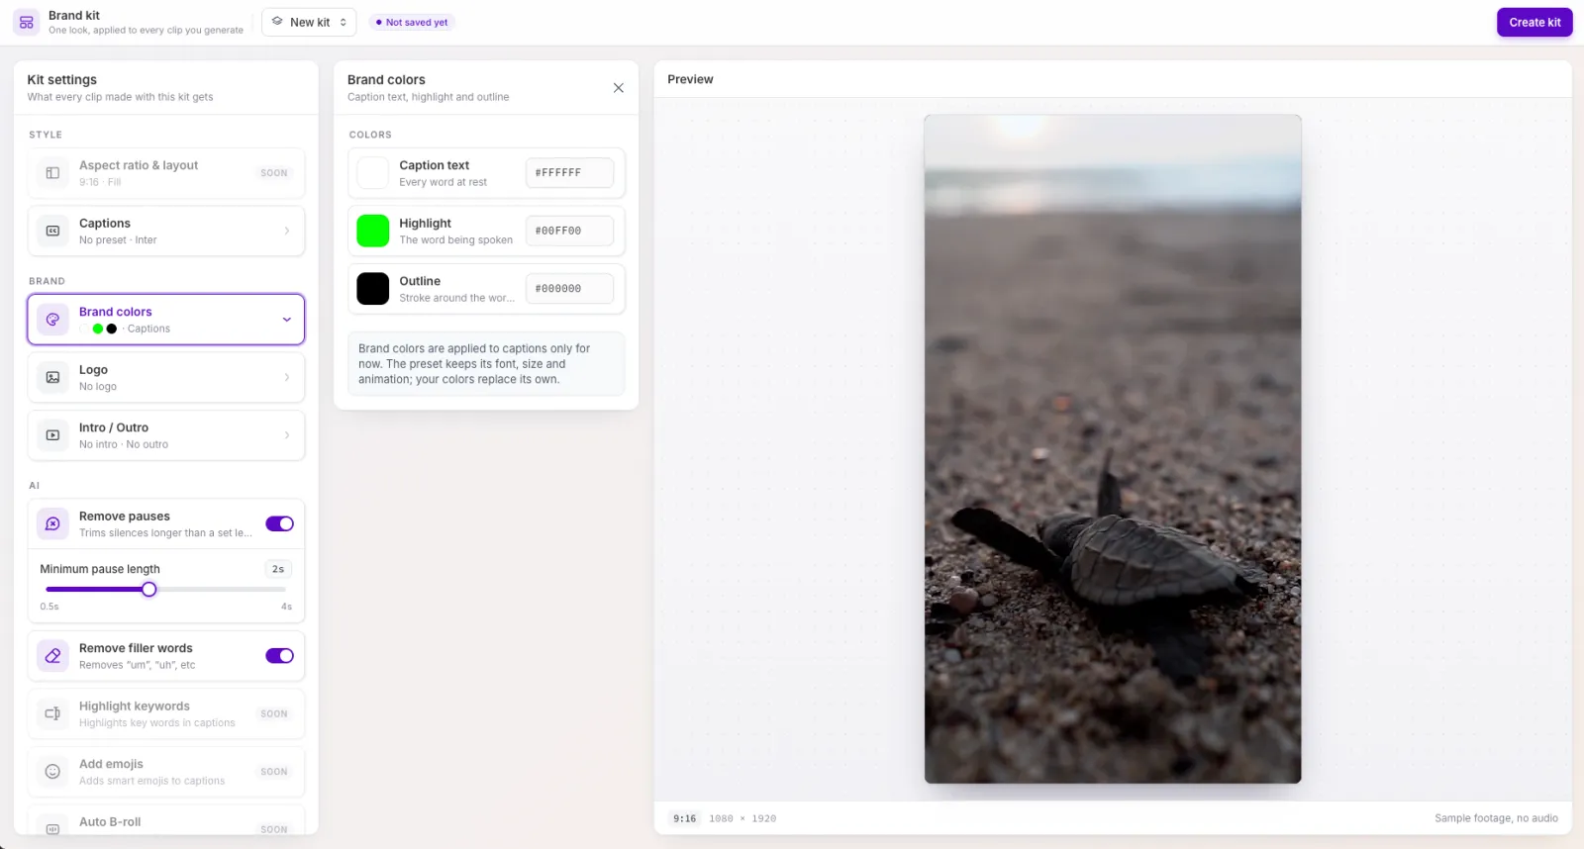Screen dimensions: 1584x849
Task: Click the Aspect ratio & layout icon
Action: [x=52, y=173]
